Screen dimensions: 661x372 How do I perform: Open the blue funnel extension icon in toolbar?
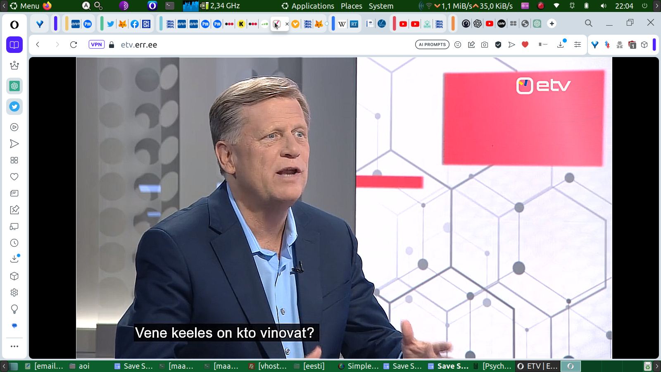(595, 45)
